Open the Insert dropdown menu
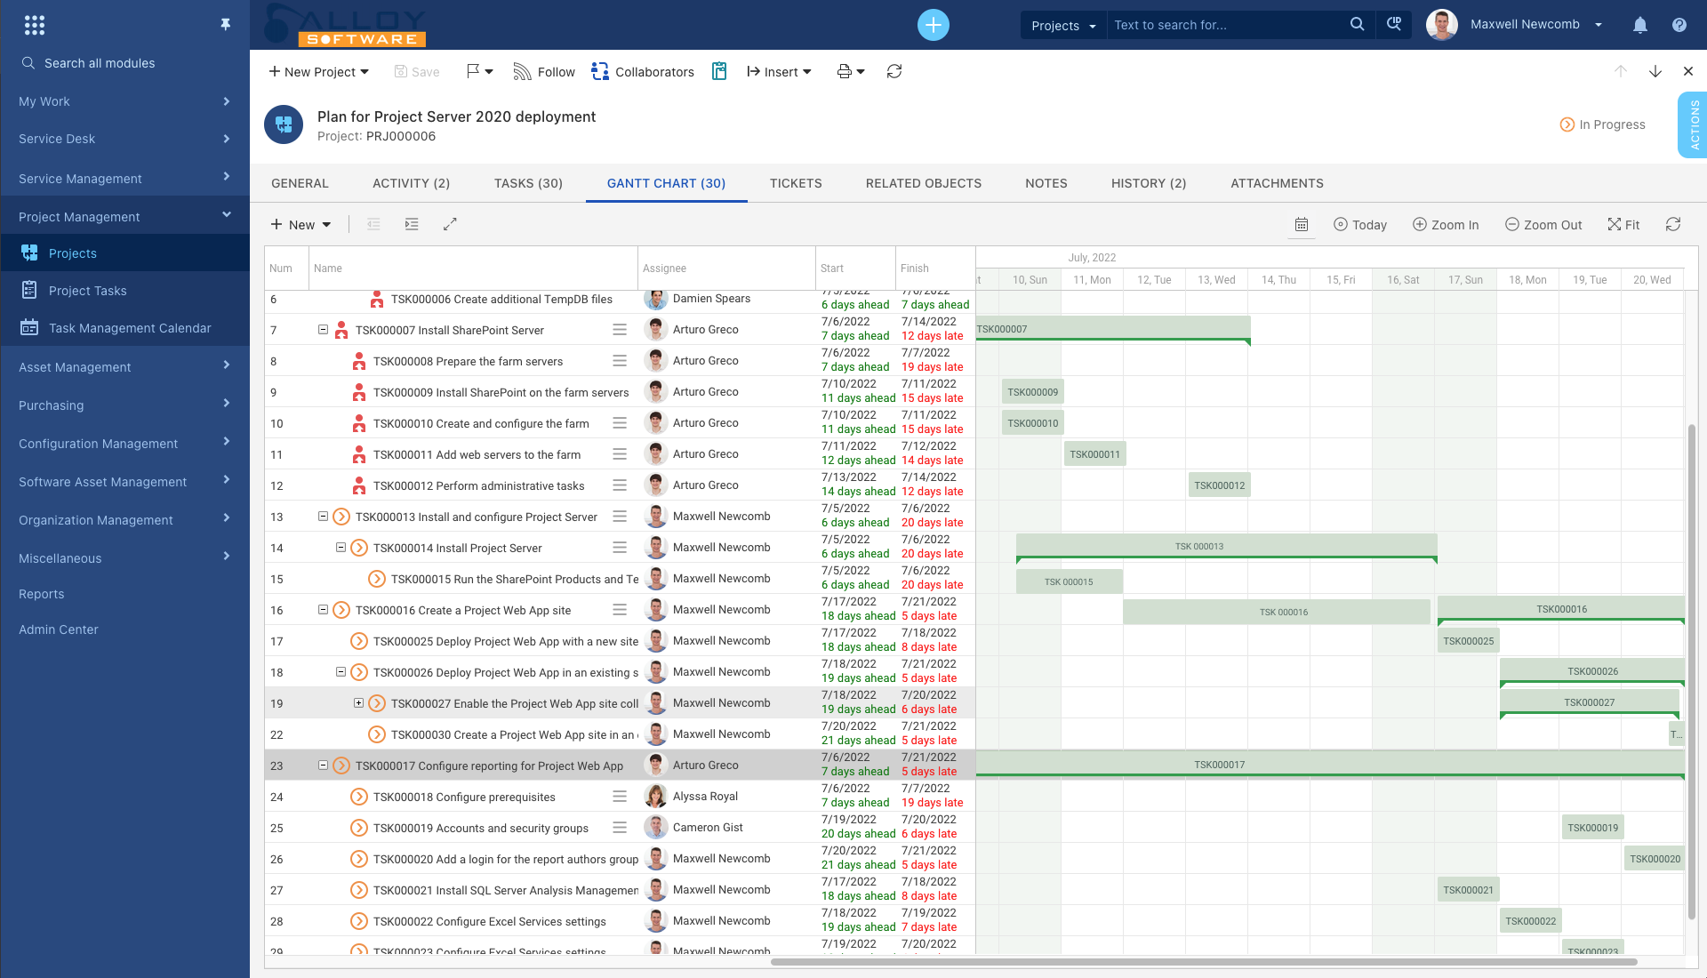 pyautogui.click(x=779, y=71)
